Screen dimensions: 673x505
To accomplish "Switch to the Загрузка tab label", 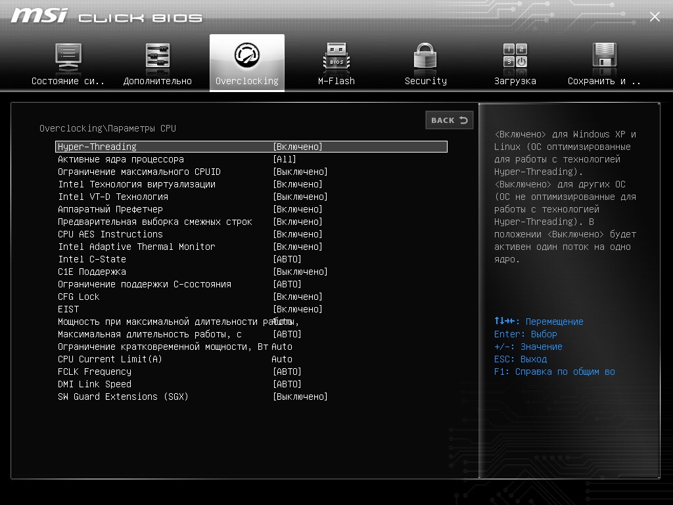I will point(515,81).
